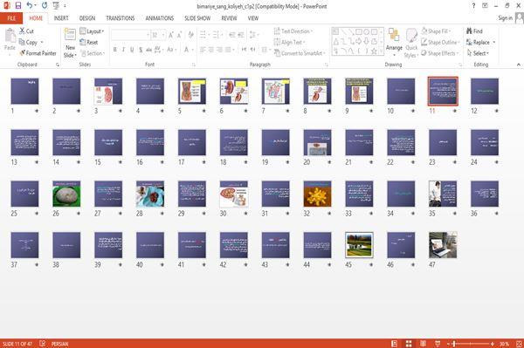Click the Arrange icon
524x348 pixels.
[394, 36]
